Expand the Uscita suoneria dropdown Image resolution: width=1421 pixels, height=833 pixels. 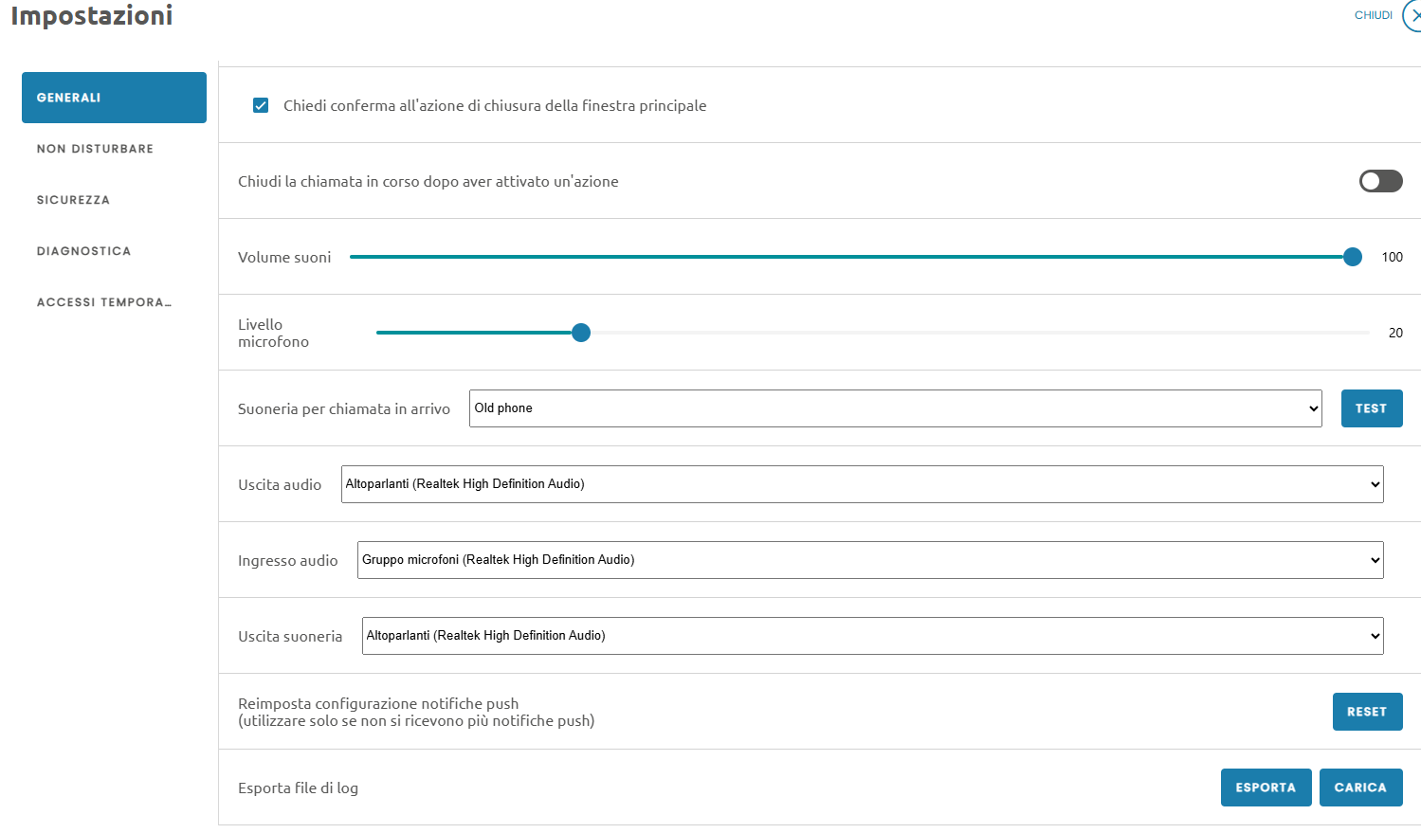tap(872, 636)
